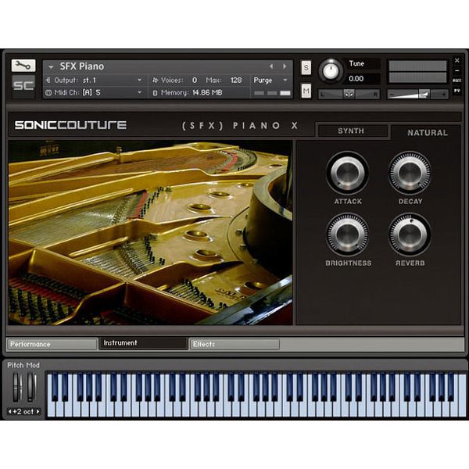Go to the next instrument preset with the right arrow
Viewport: 469px width, 469px height.
[x=285, y=66]
